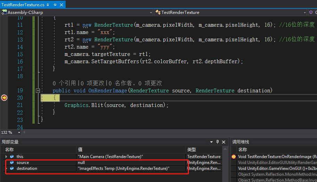Click on Graphics.Blit in line 21
The height and width of the screenshot is (182, 317).
[84, 105]
